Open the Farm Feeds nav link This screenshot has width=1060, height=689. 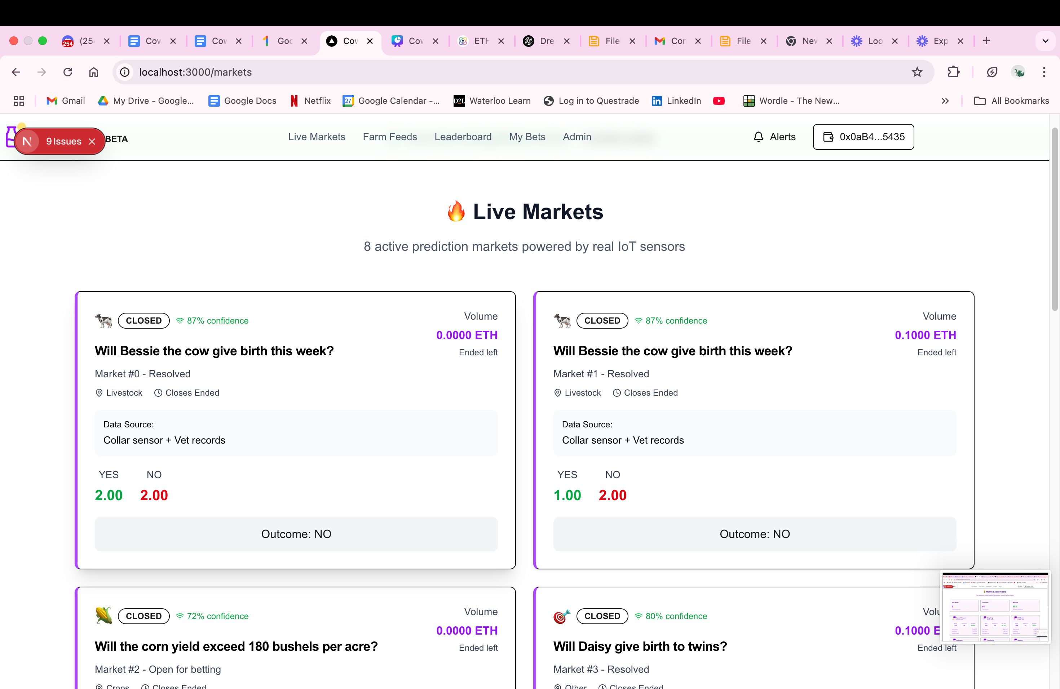coord(390,137)
